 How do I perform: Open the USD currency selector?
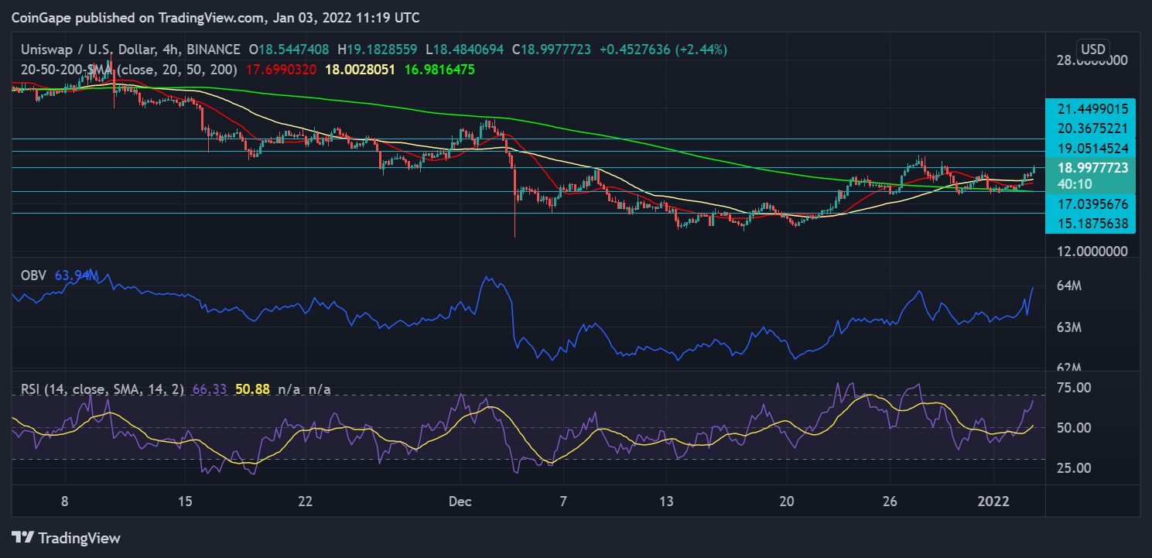(1092, 47)
